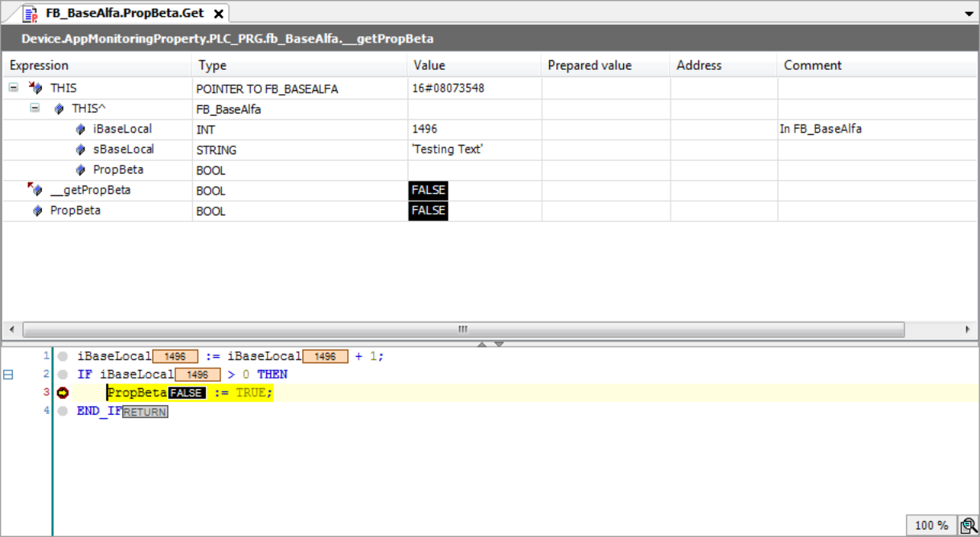
Task: Click the Prepared value cell for iBaseLocal
Action: pyautogui.click(x=605, y=129)
